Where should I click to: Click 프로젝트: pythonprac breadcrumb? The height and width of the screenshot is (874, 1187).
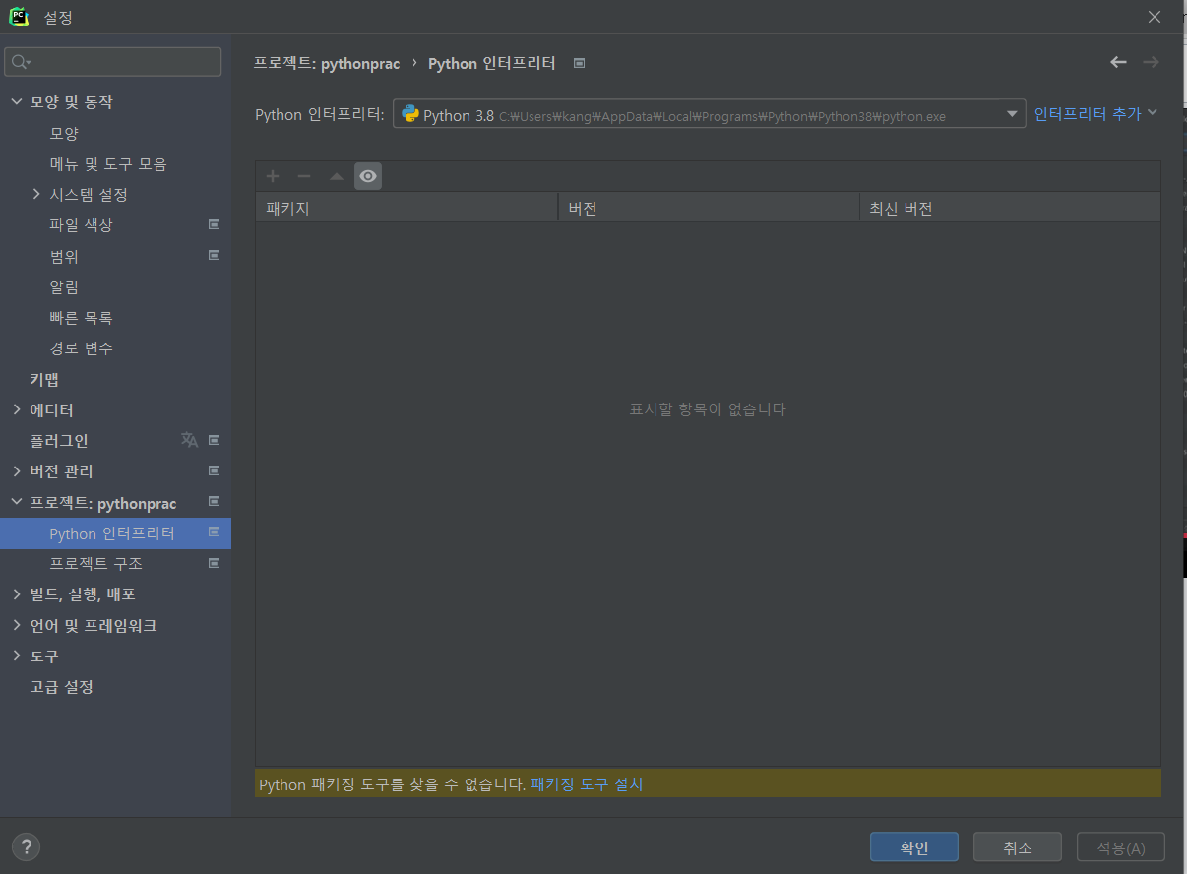pos(327,63)
